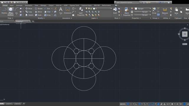Click the Trim tool
The image size is (189, 106).
47,9
